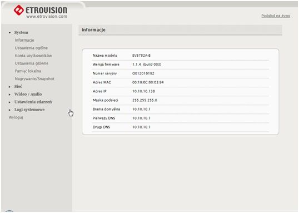This screenshot has width=299, height=213.
Task: Click Wyloguj to log out
Action: pos(16,117)
